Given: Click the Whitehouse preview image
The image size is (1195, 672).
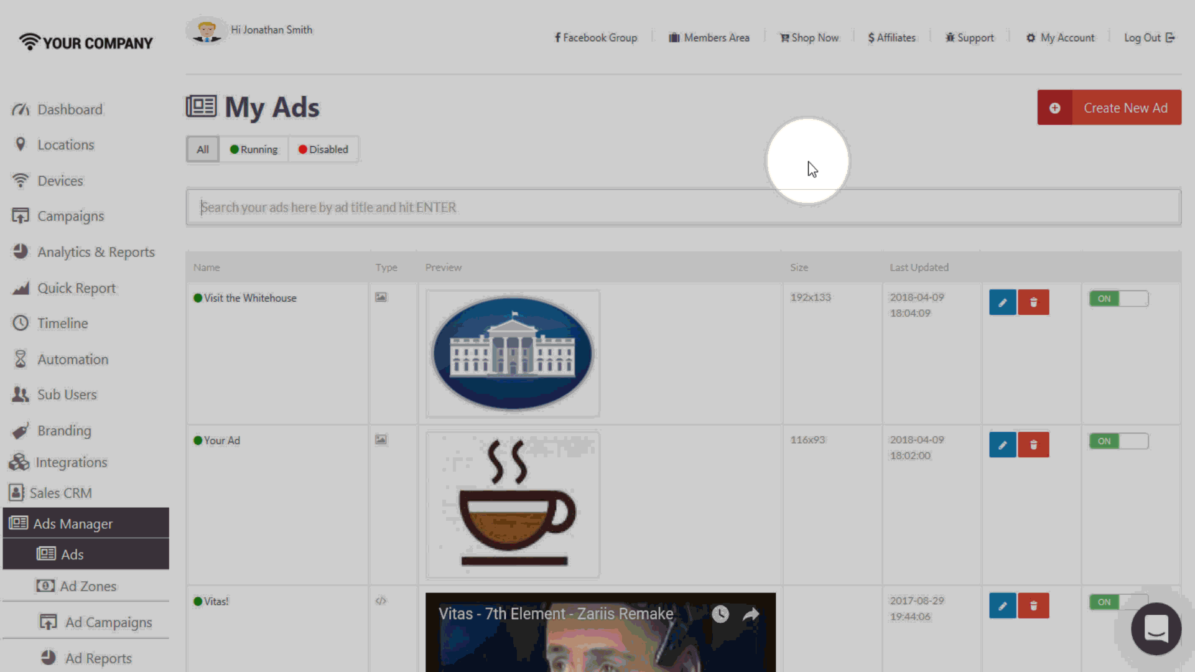Looking at the screenshot, I should pyautogui.click(x=513, y=353).
